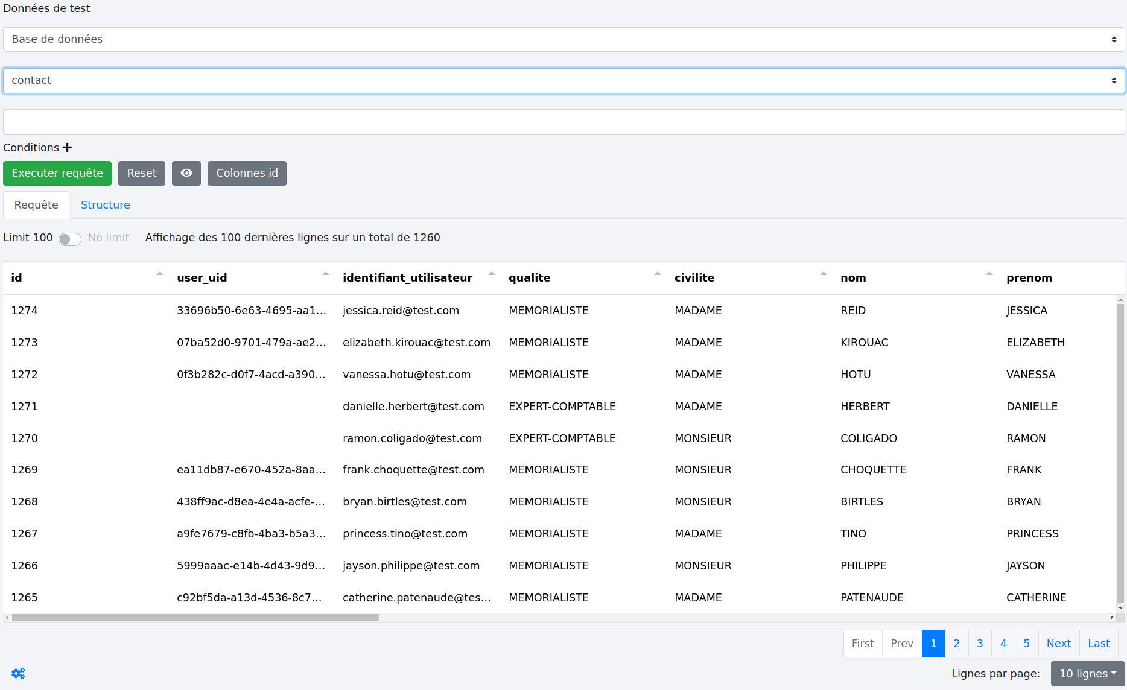The width and height of the screenshot is (1127, 690).
Task: Open the contact table dropdown
Action: [563, 80]
